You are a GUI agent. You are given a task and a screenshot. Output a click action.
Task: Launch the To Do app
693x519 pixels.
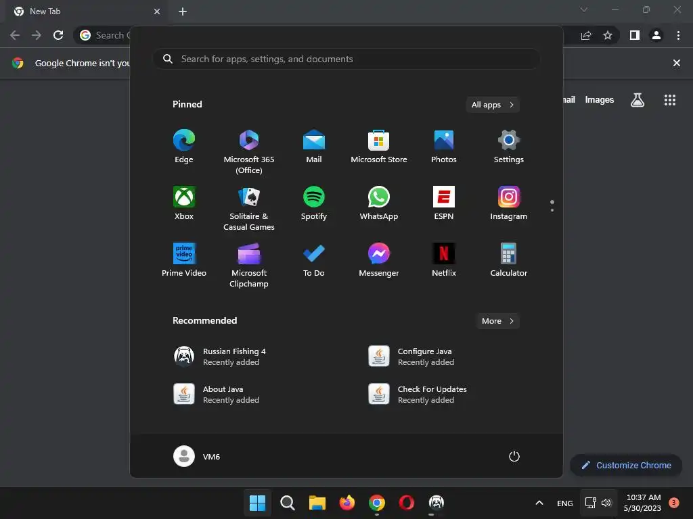(314, 260)
